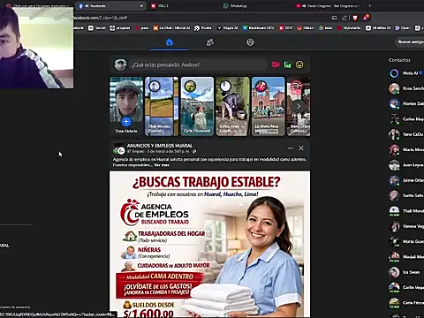The height and width of the screenshot is (318, 424).
Task: Open chat with contact Juan Leyva
Action: 406,165
